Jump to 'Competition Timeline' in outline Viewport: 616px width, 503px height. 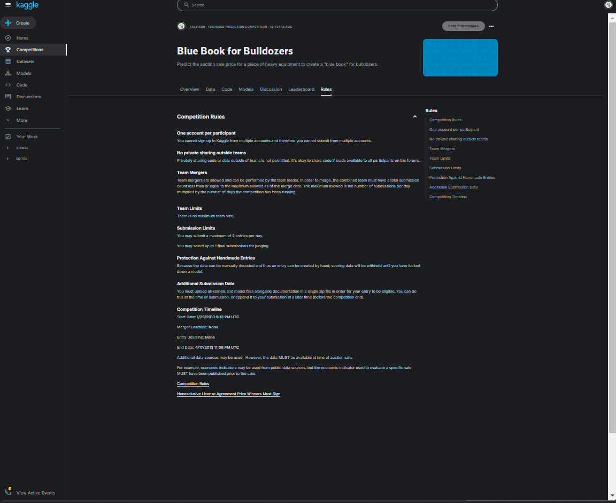[x=448, y=197]
